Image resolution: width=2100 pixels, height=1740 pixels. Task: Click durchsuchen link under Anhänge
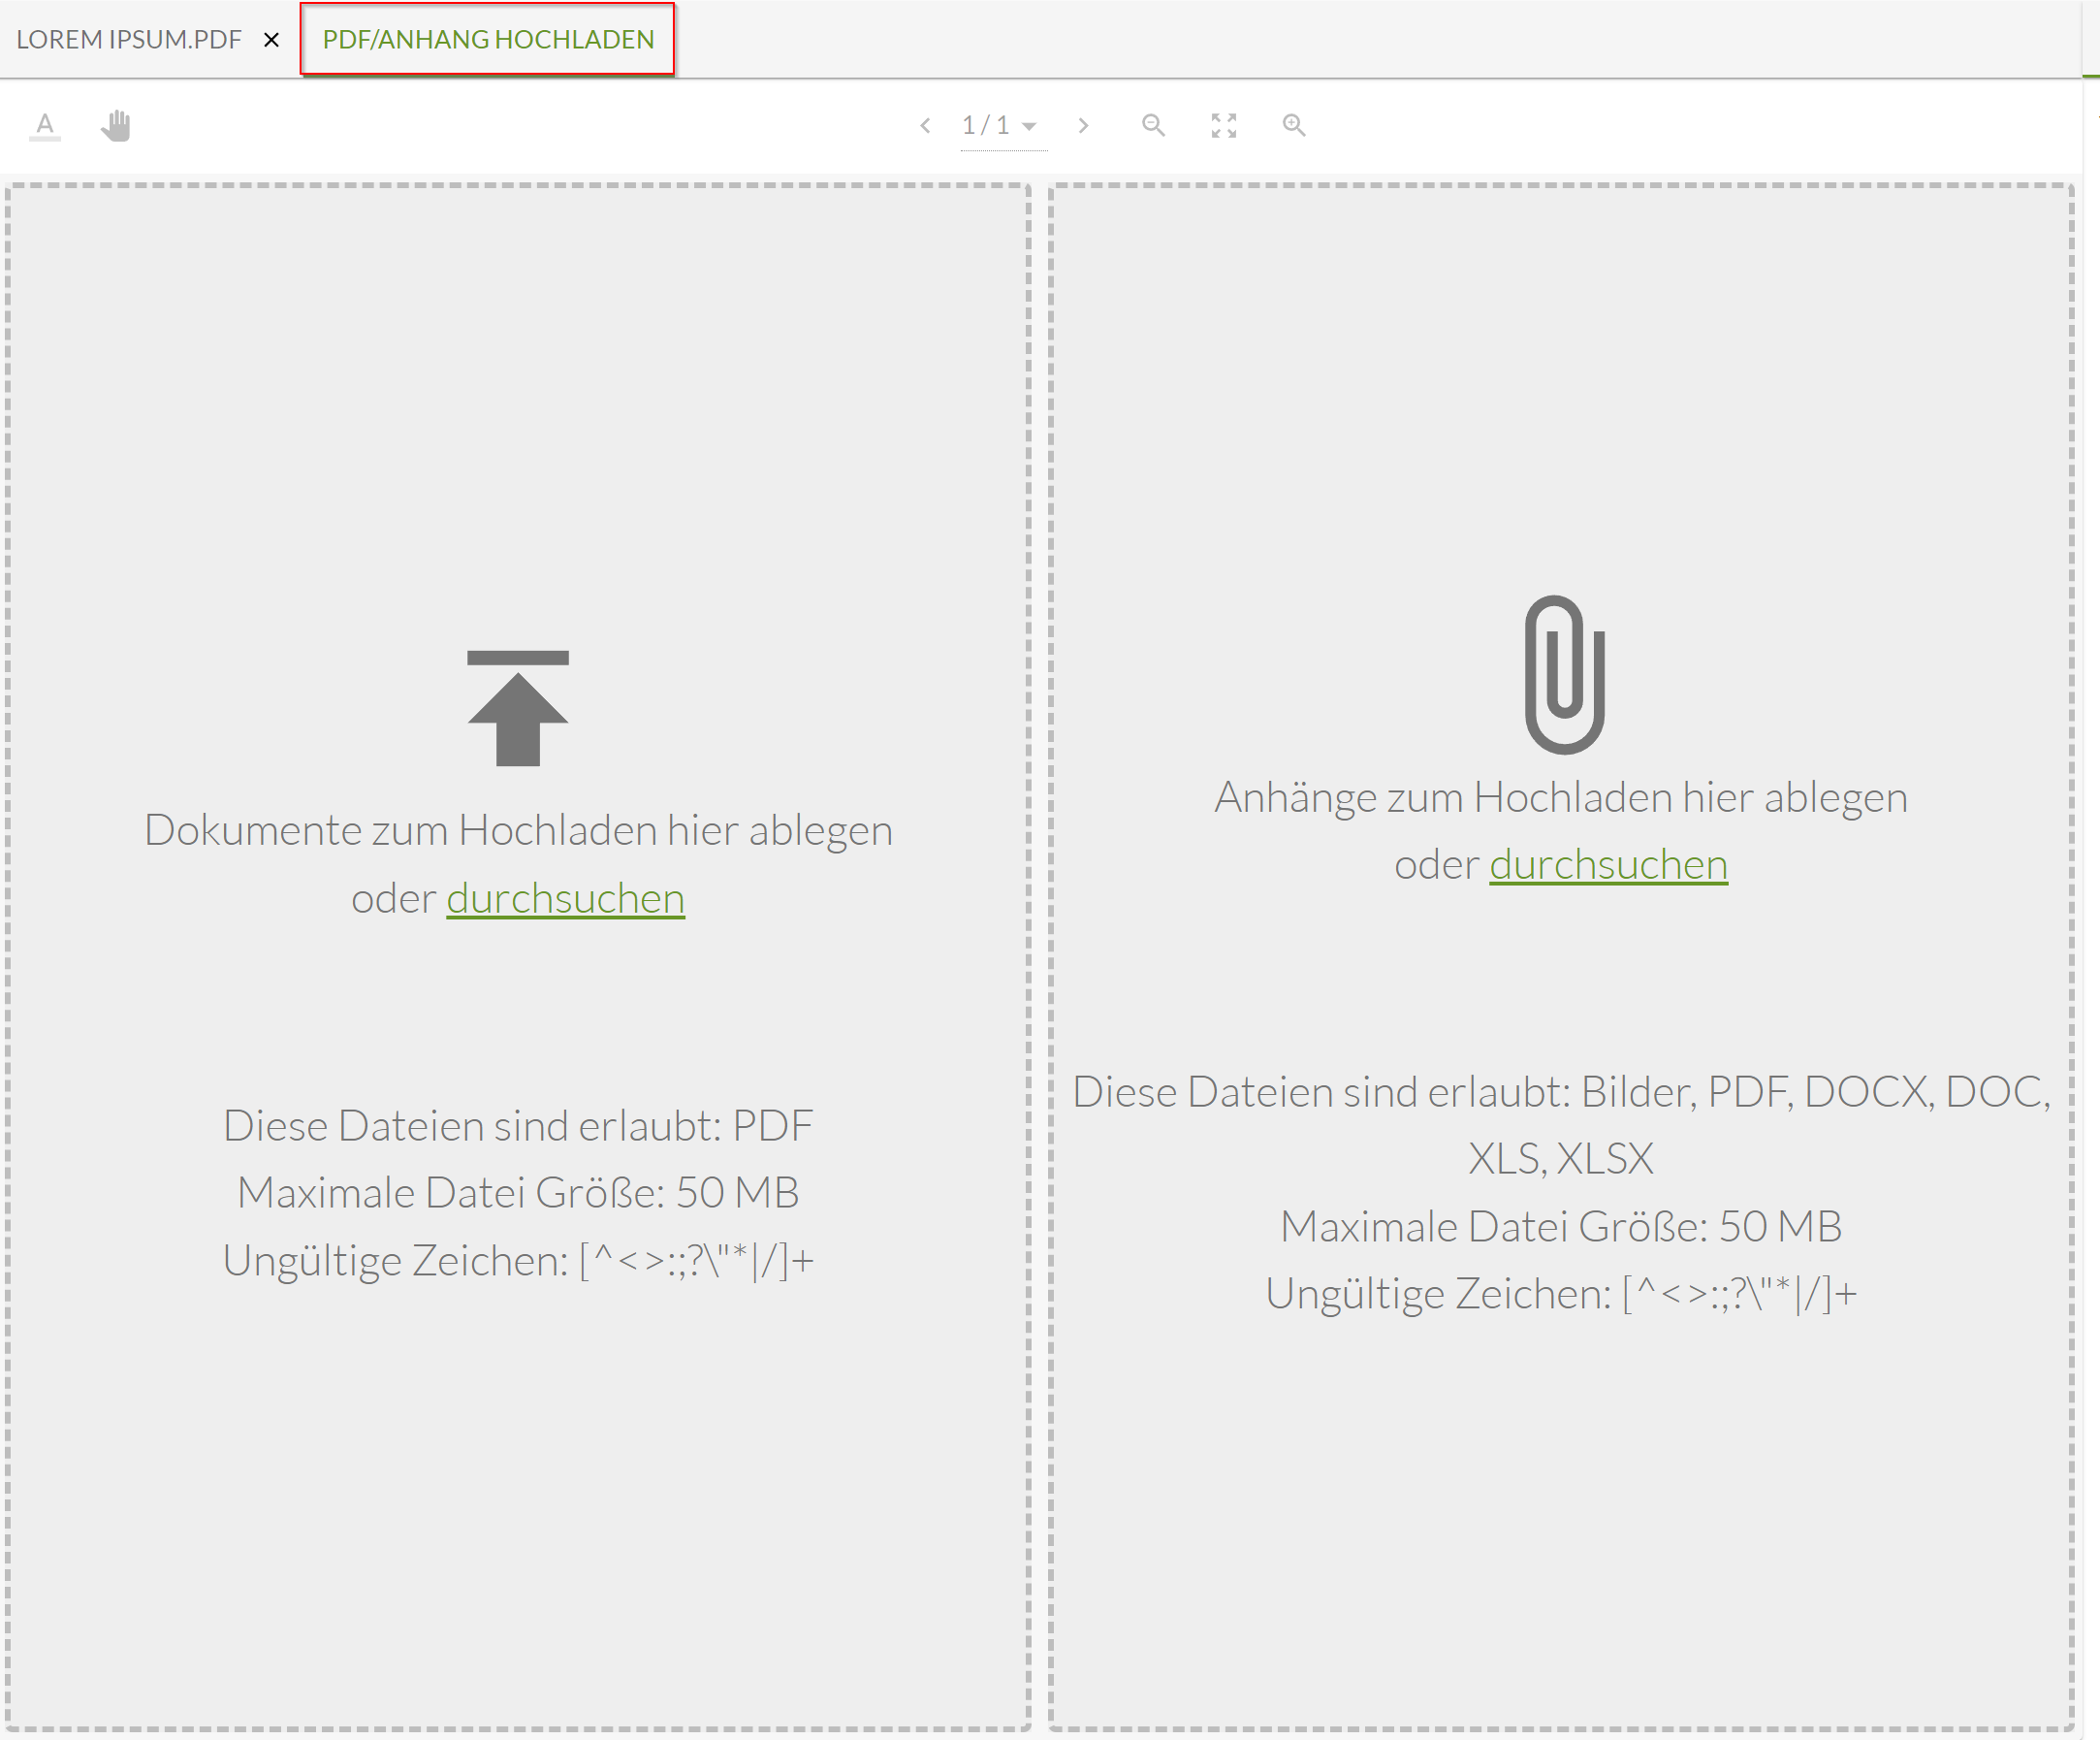tap(1608, 864)
